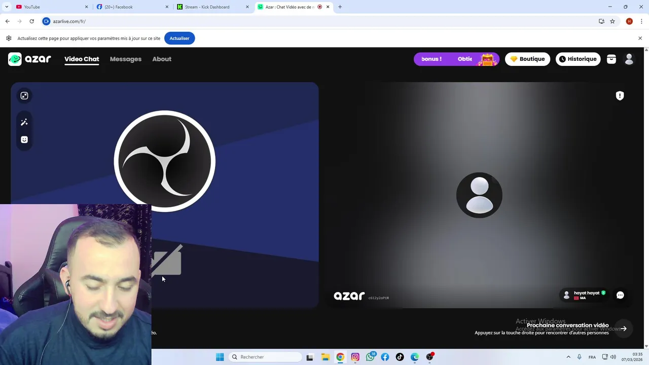Switch to Stream - Kick Dashboard tab

[213, 7]
